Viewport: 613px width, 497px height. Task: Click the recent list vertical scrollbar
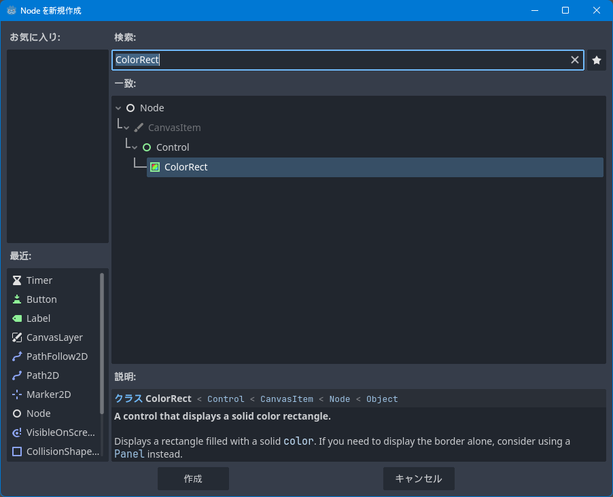(x=102, y=344)
